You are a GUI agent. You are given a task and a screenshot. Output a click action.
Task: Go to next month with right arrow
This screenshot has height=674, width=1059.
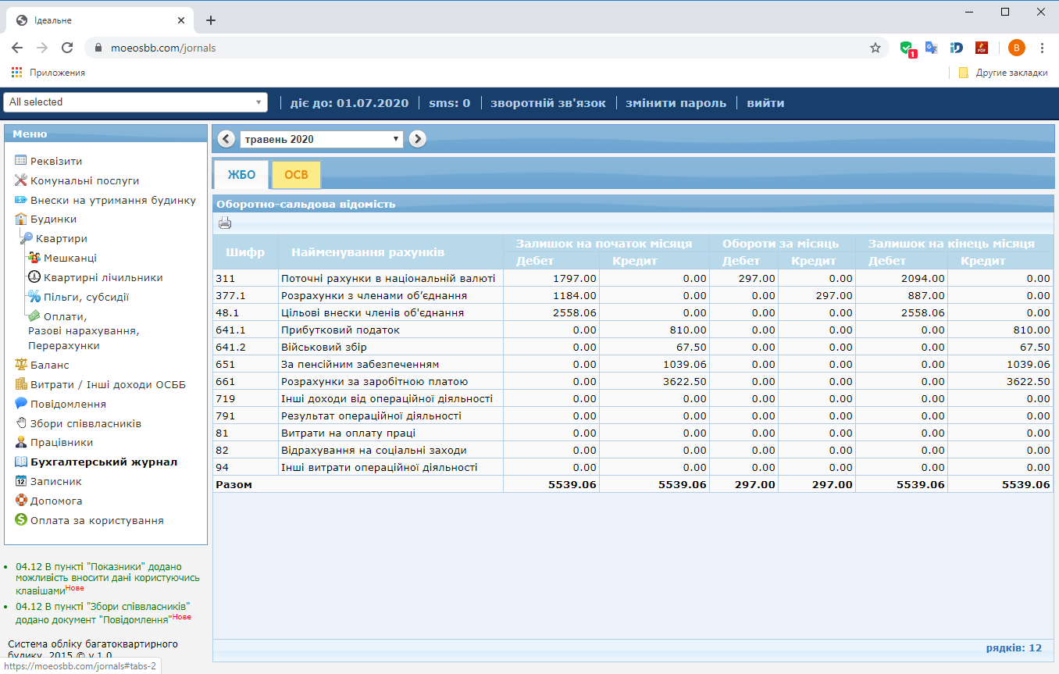tap(418, 139)
